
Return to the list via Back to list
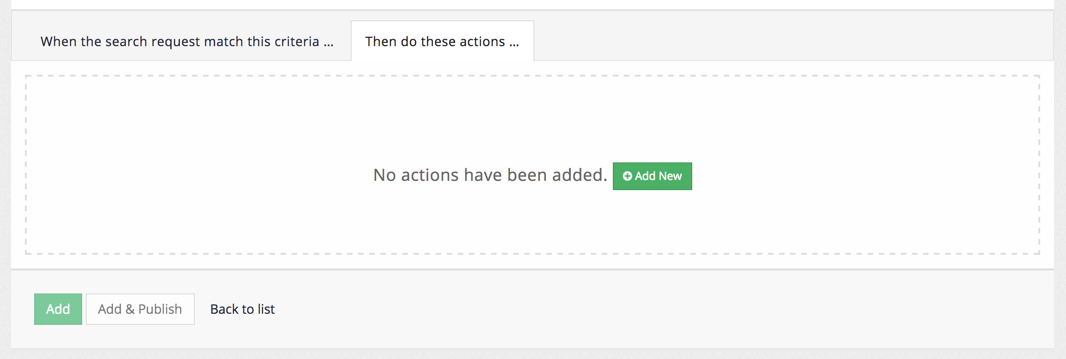coord(242,309)
